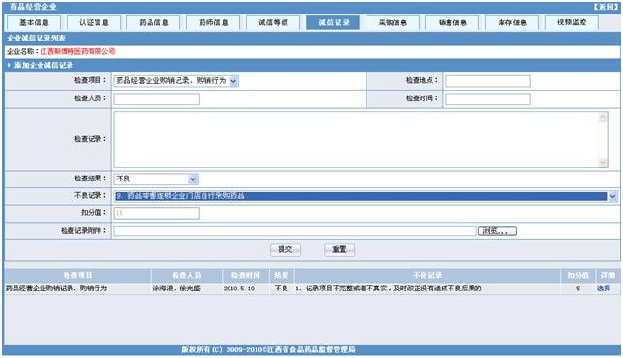Click the 检查记录 scrollbar down arrow
This screenshot has height=358, width=623.
[603, 162]
